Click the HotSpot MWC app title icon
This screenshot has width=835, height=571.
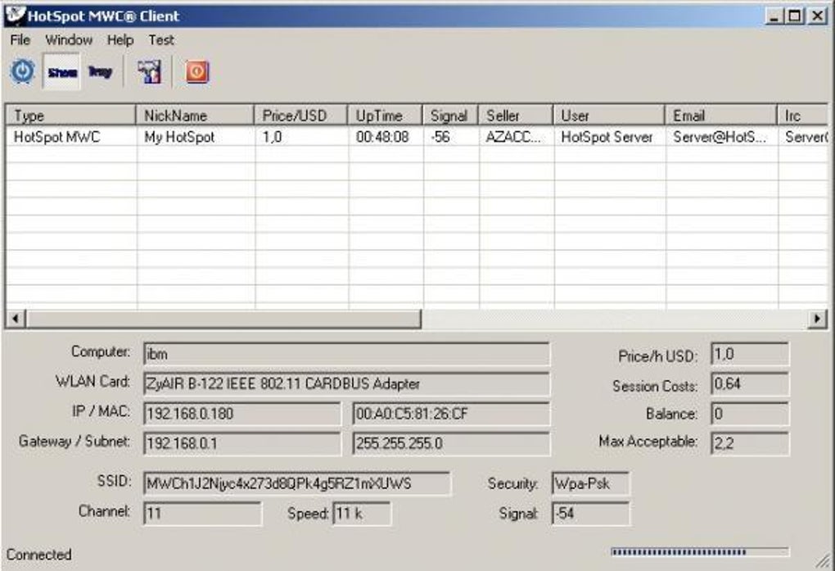click(16, 16)
